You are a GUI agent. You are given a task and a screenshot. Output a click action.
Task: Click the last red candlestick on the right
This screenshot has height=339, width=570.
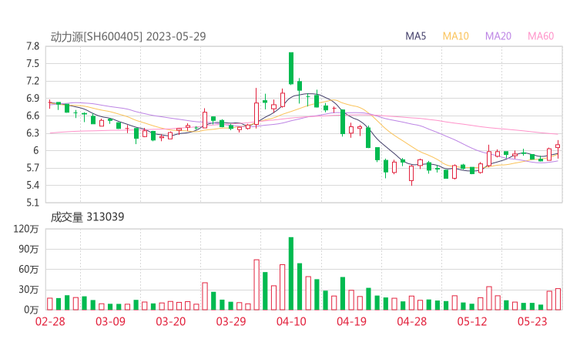(558, 145)
